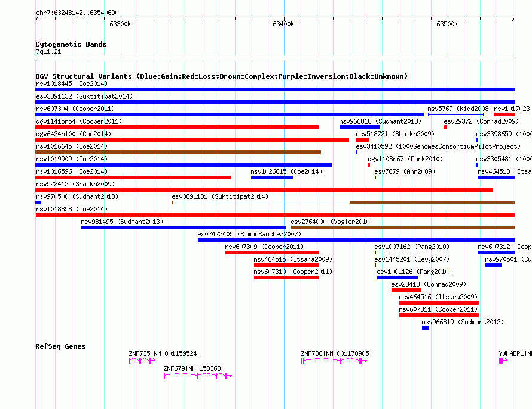Click the nsv607309 (Cooper2011) label

tap(264, 247)
